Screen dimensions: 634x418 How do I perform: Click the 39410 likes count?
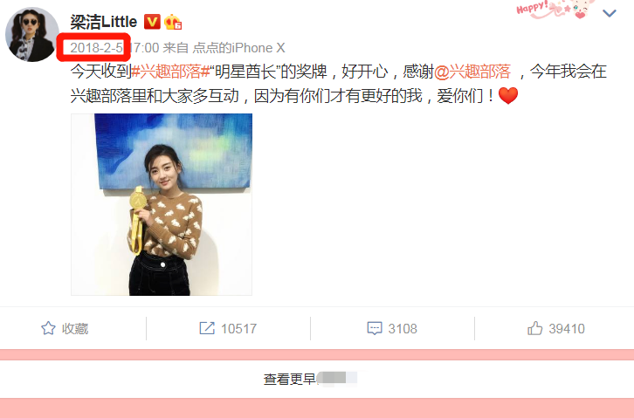567,329
